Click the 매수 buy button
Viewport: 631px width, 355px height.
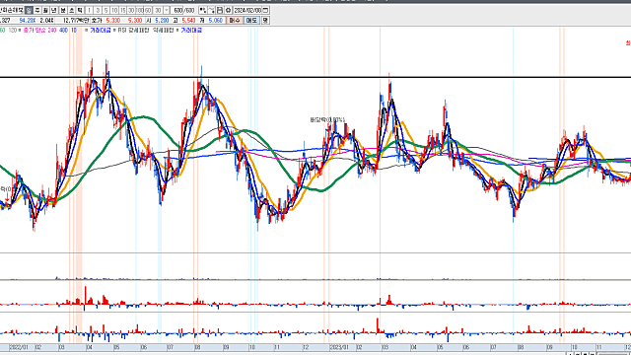coord(235,20)
